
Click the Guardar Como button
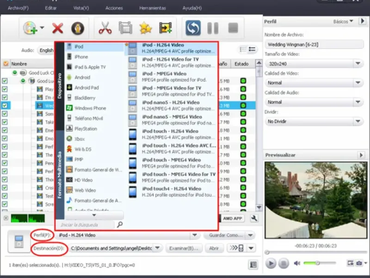[226, 235]
